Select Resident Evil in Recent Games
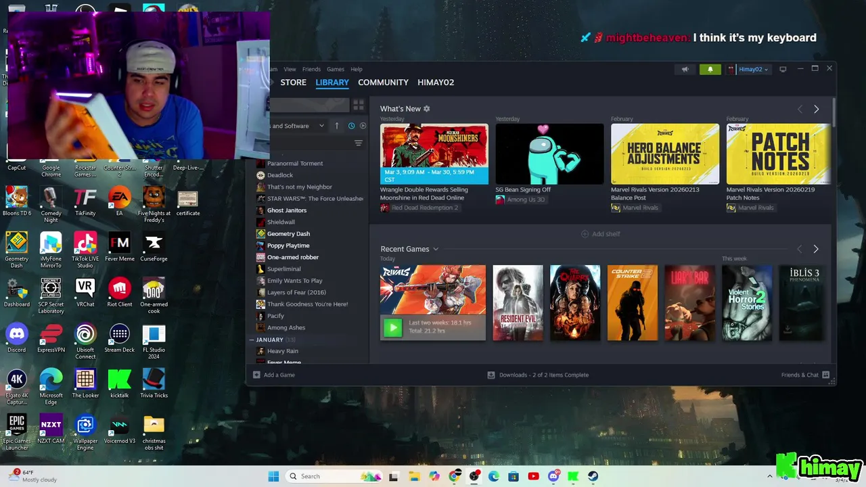This screenshot has height=487, width=866. coord(518,303)
